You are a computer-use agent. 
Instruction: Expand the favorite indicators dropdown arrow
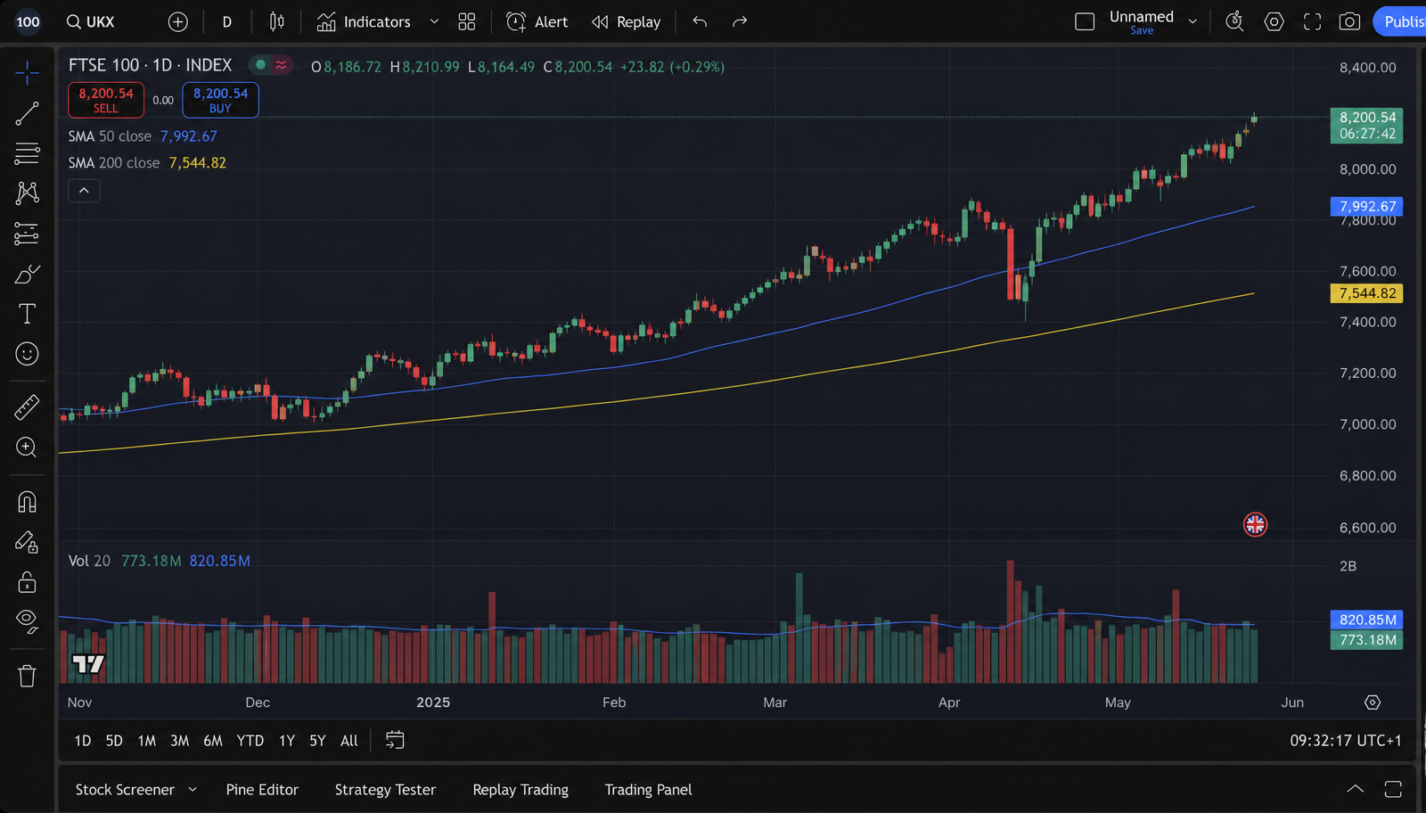coord(434,21)
